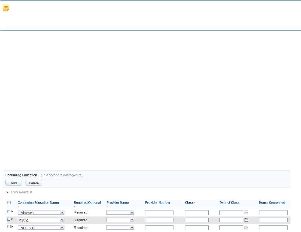The height and width of the screenshot is (232, 301).
Task: Focus Date of Class field, Chinese1 row
Action: tap(231, 212)
